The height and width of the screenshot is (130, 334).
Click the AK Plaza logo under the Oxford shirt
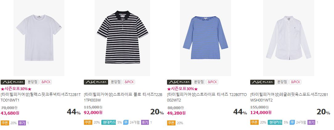[x=262, y=82]
